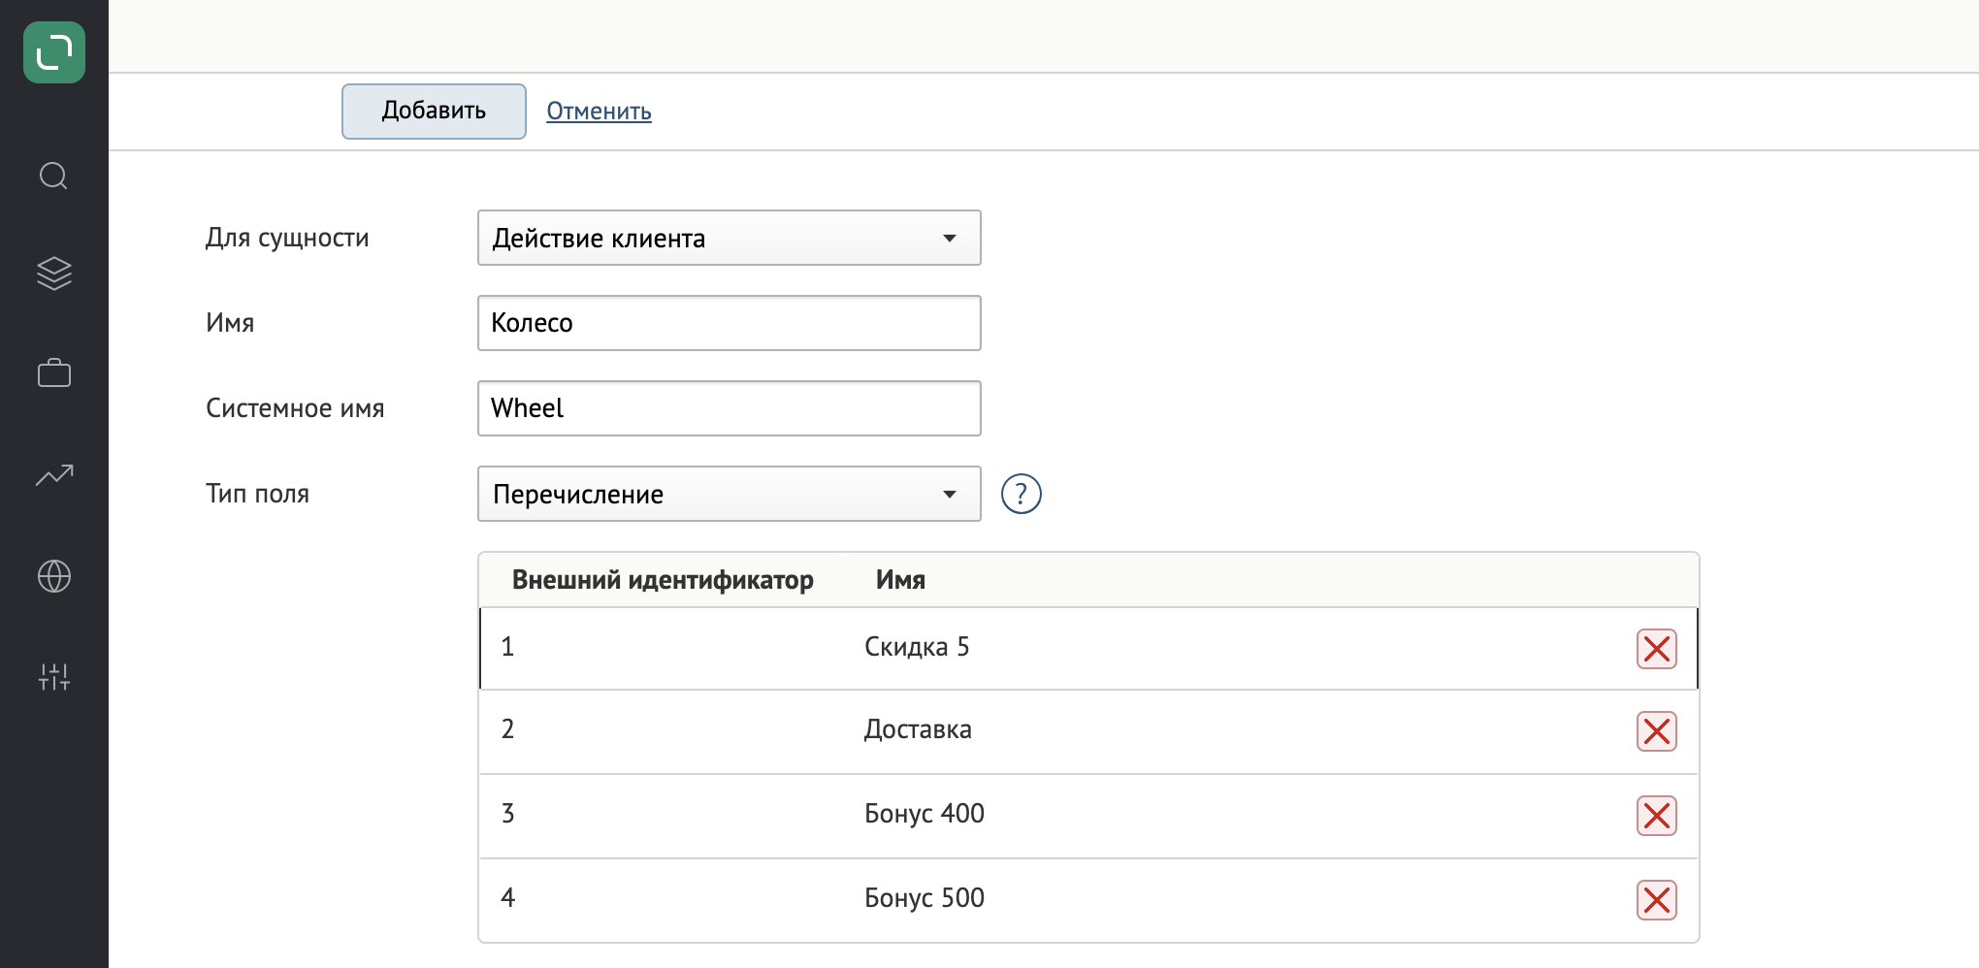This screenshot has width=1979, height=968.
Task: Open the Перечисление field type dropdown
Action: tap(730, 494)
